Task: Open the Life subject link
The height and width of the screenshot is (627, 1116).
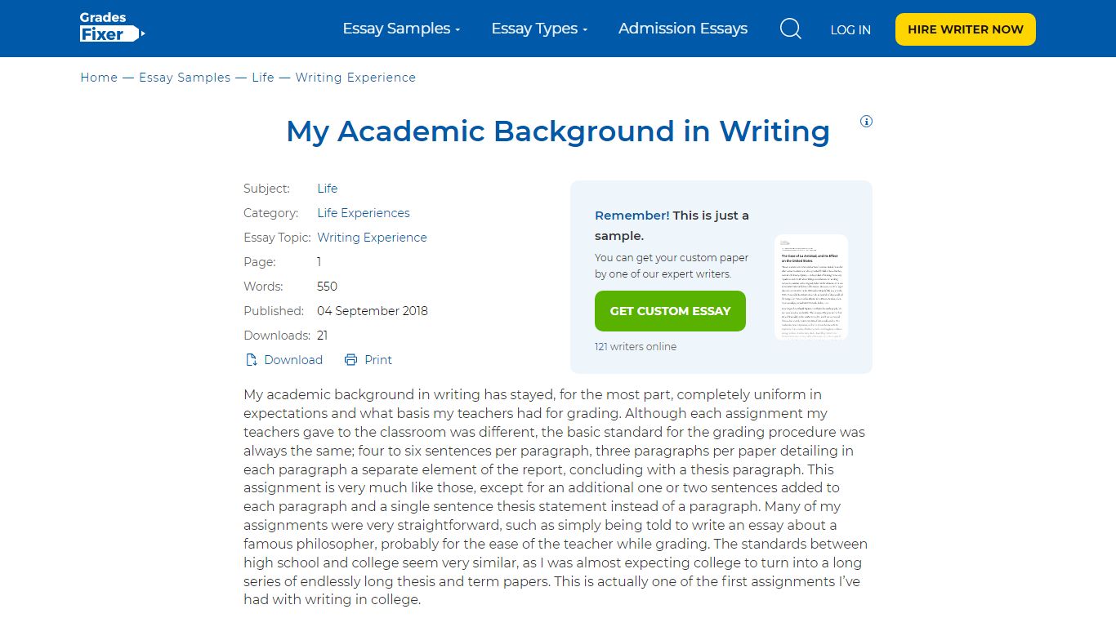Action: pyautogui.click(x=328, y=189)
